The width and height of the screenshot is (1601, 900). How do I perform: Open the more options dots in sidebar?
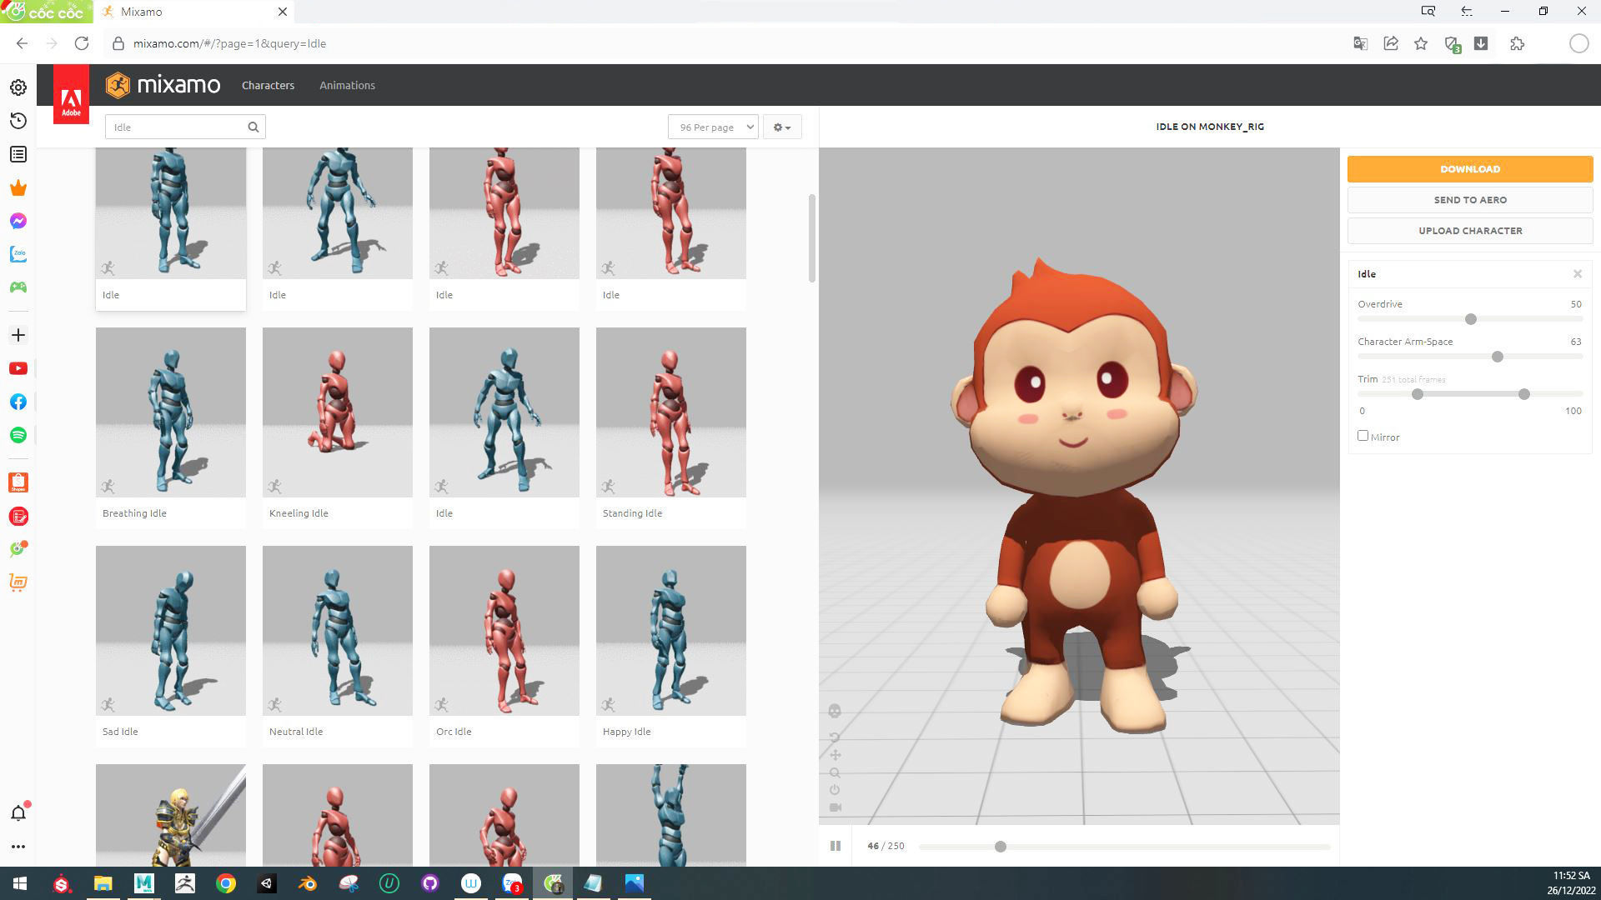[18, 847]
